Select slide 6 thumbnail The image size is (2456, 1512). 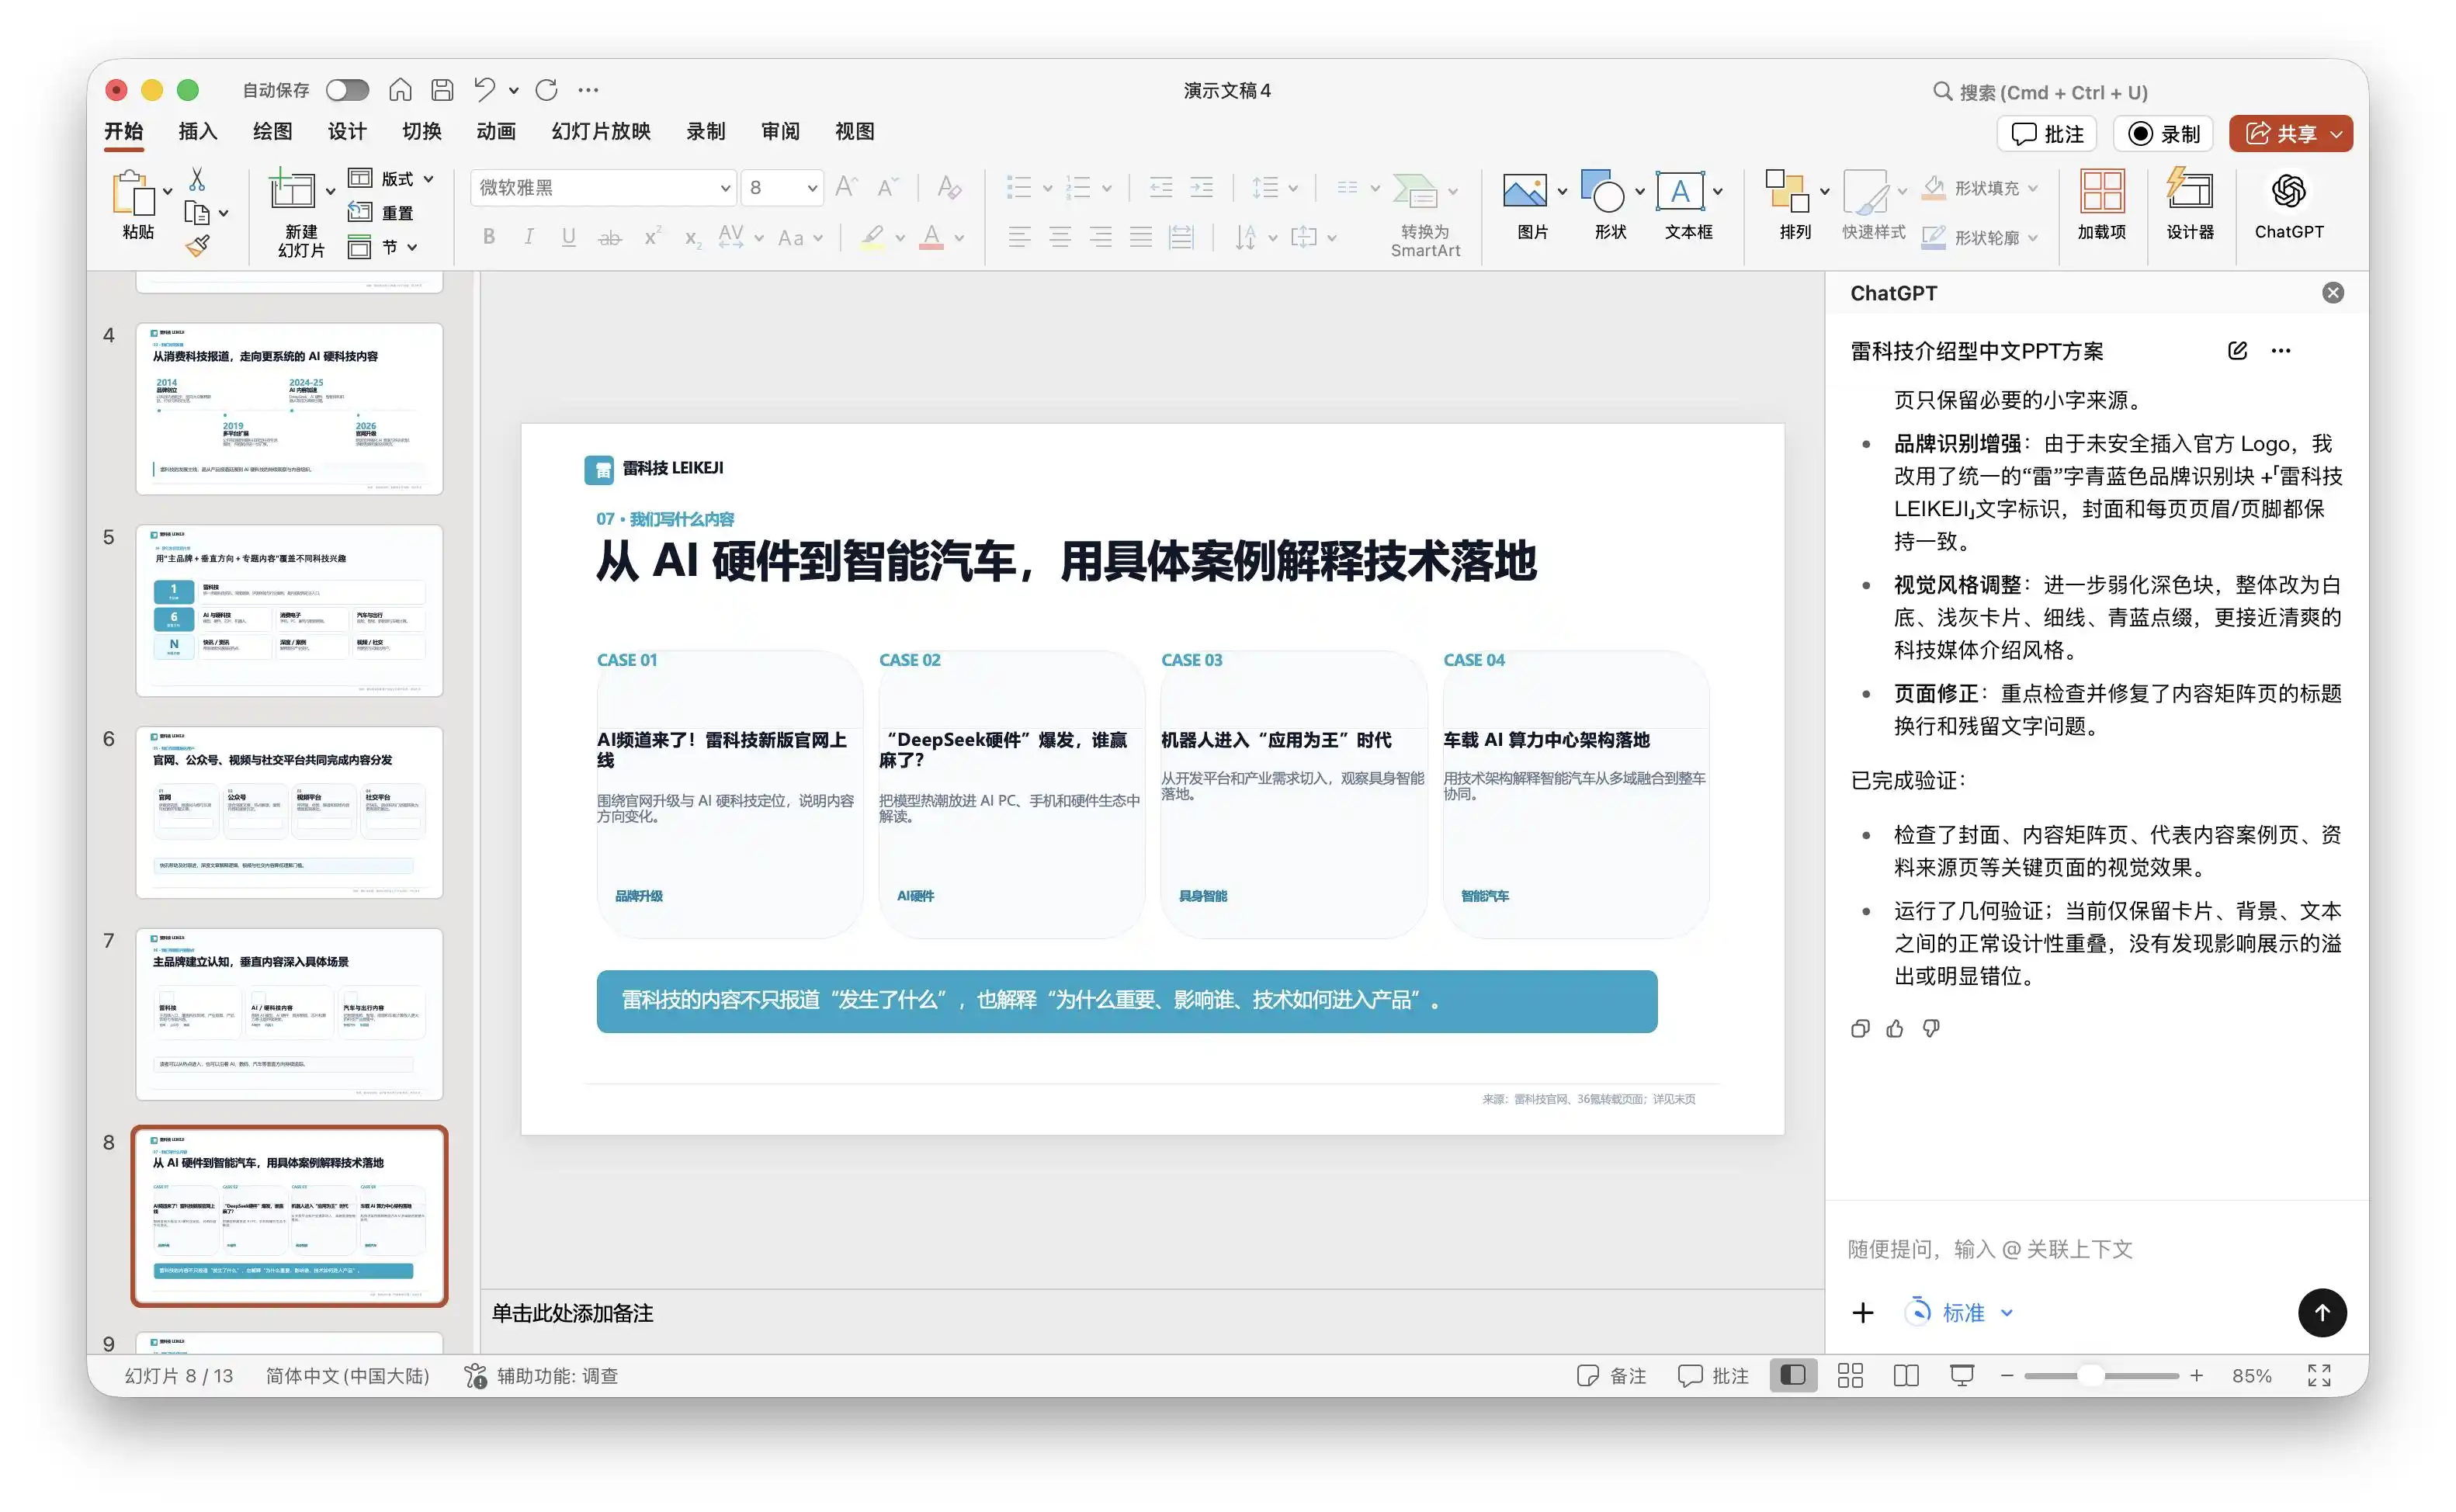click(x=289, y=812)
